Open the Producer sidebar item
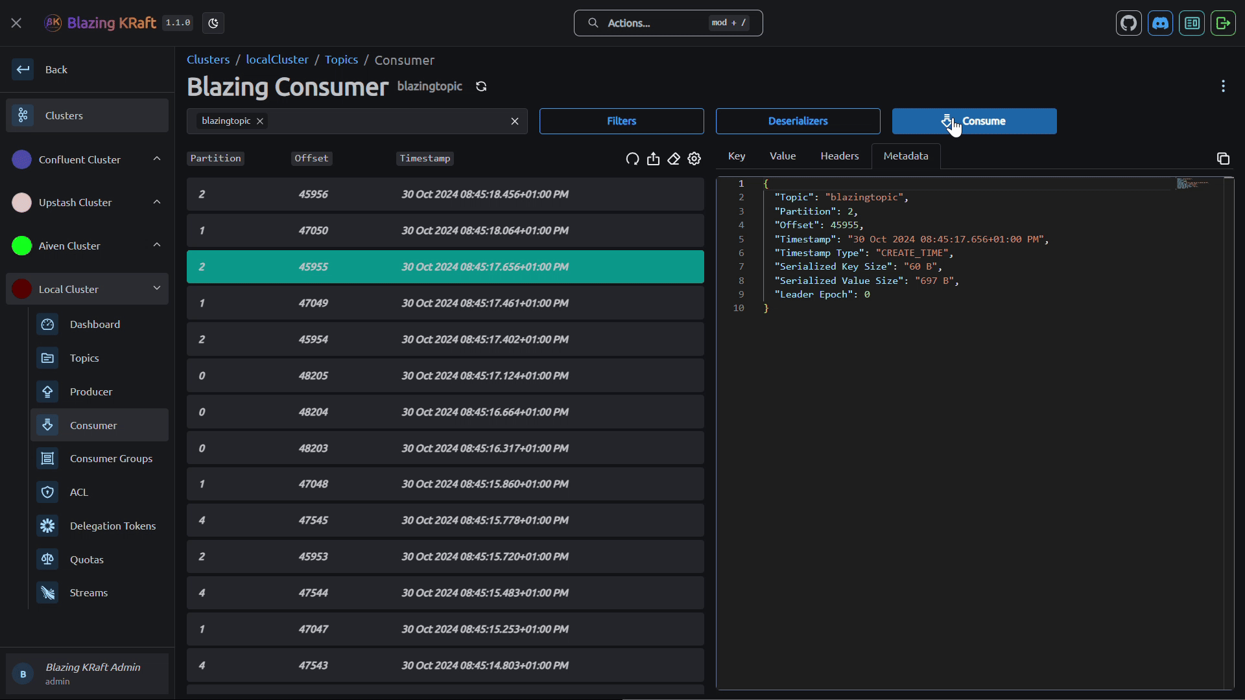 99,391
